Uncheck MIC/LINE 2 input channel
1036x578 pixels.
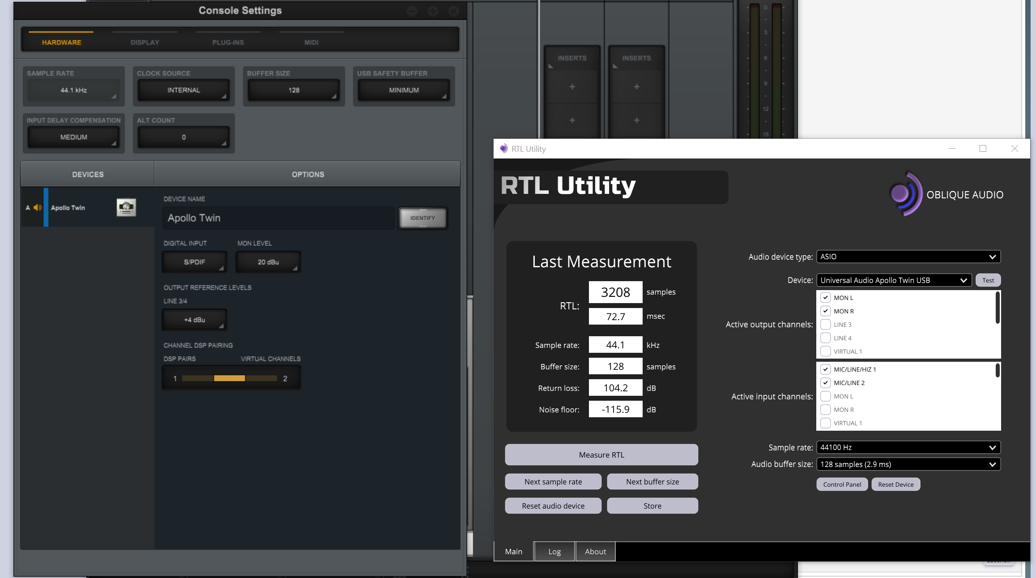click(x=826, y=383)
